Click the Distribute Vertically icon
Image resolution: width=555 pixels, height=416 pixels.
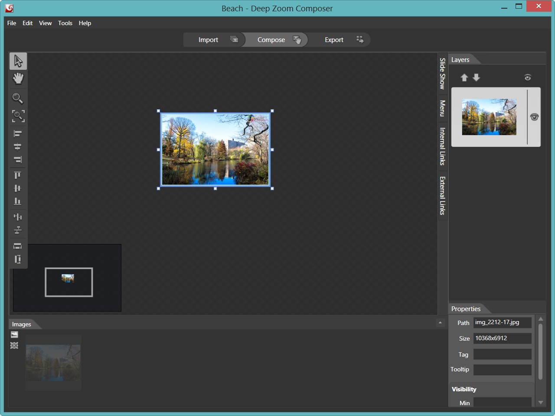(18, 230)
